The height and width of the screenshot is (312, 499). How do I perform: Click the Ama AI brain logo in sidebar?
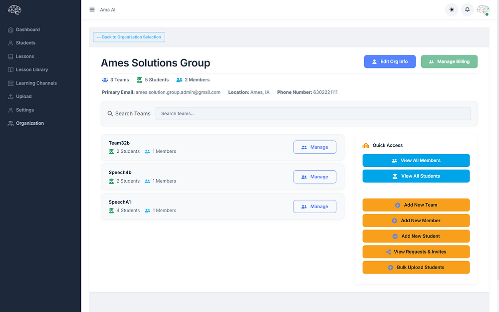(x=14, y=10)
